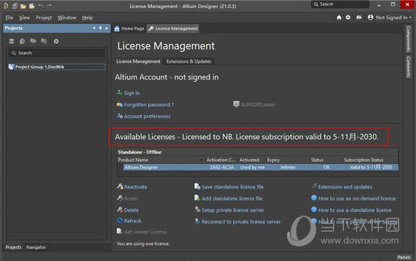Open the Help menu
The height and width of the screenshot is (261, 416).
click(x=87, y=17)
